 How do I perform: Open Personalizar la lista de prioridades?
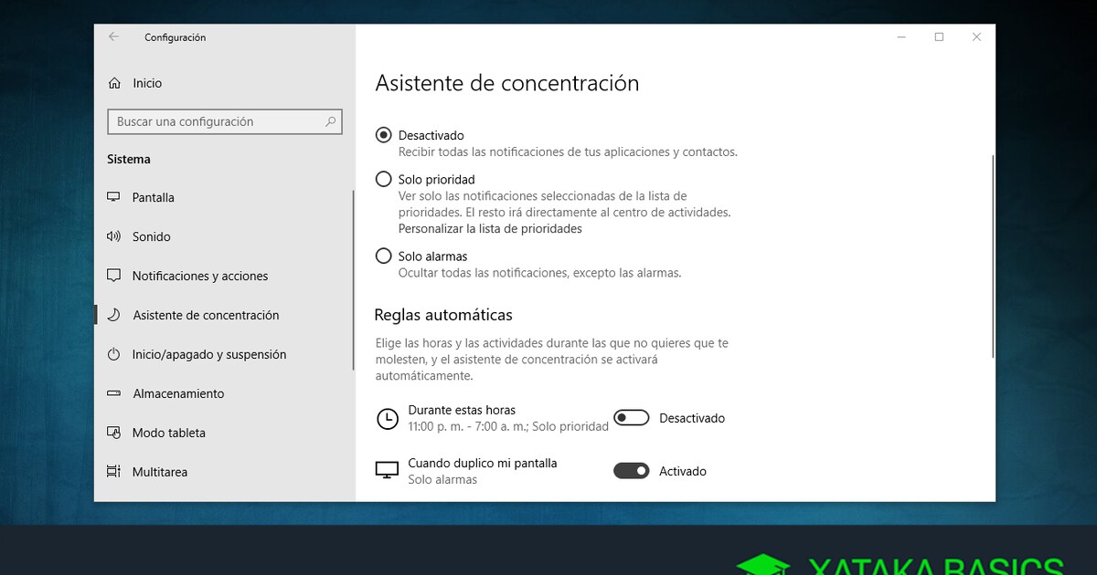pos(490,229)
